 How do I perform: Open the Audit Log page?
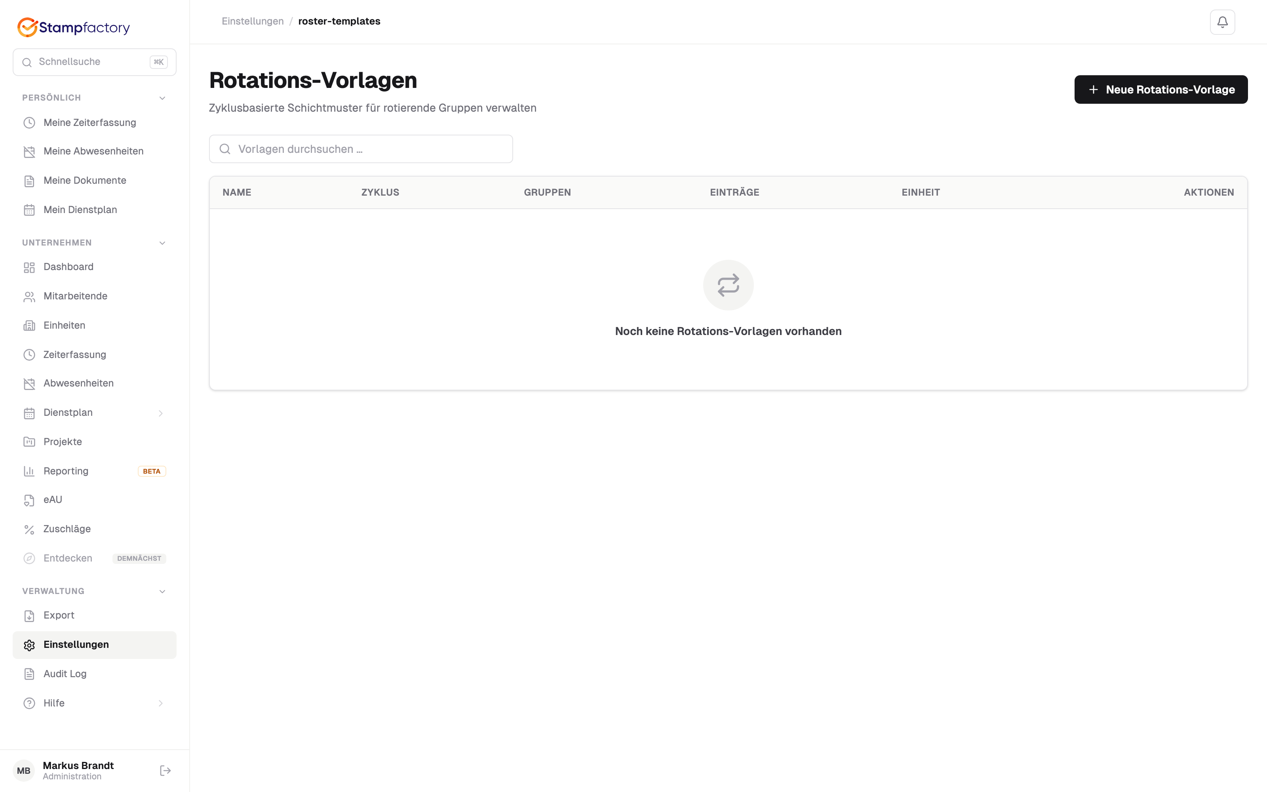[94, 674]
